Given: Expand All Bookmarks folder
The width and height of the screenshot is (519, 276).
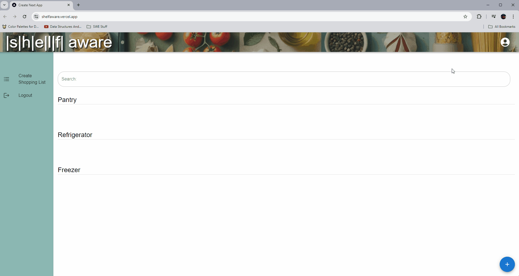Looking at the screenshot, I should pos(502,27).
